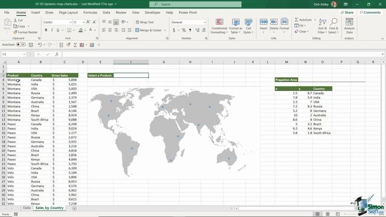Click the column F header
This screenshot has height=217, width=386.
point(131,62)
